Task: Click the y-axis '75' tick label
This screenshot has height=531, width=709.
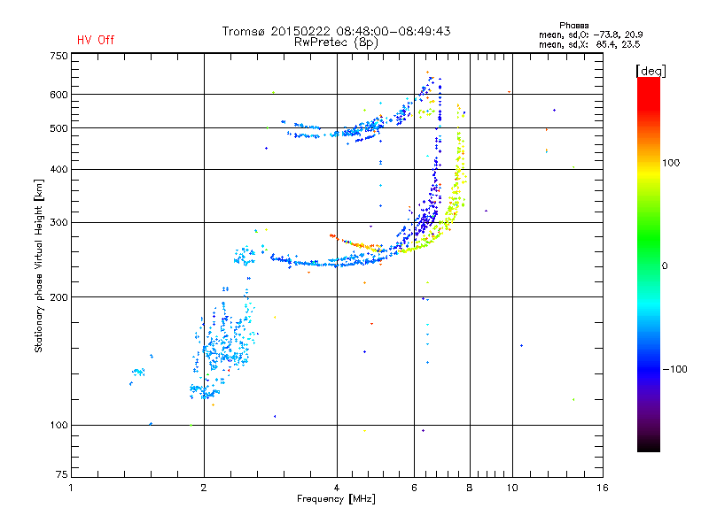Action: [x=62, y=474]
